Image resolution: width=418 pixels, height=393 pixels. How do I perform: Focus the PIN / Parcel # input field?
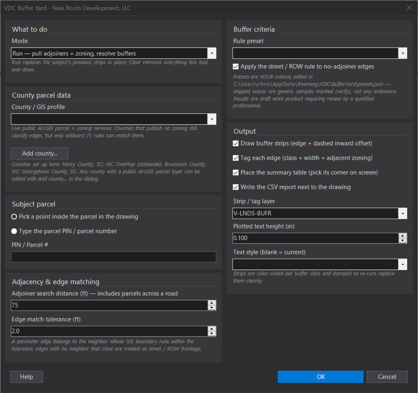pyautogui.click(x=114, y=257)
